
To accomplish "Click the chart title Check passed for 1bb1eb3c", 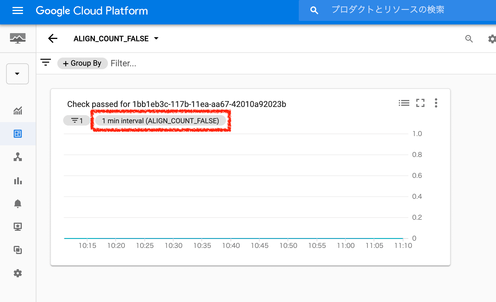I will 177,104.
